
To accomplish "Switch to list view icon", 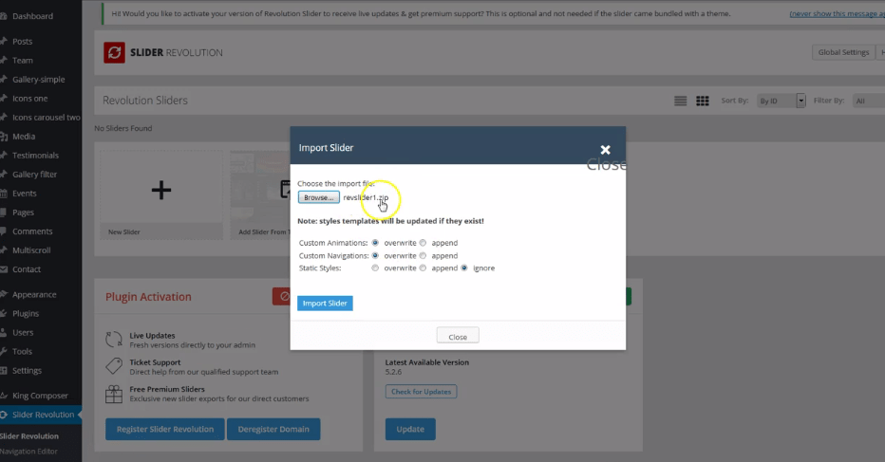I will coord(680,101).
